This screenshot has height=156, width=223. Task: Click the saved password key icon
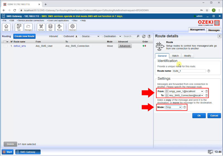pos(202,10)
